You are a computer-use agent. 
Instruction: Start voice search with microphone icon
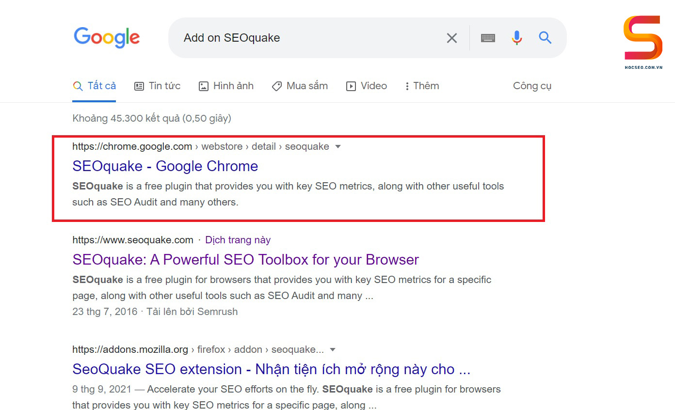point(517,38)
